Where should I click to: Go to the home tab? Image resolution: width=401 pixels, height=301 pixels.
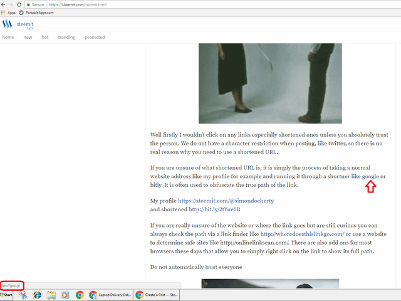coord(8,37)
